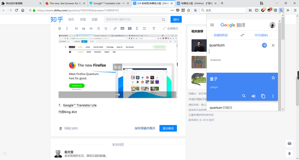Image resolution: width=299 pixels, height=160 pixels.
Task: Click 保存草稿并离开 to save draft
Action: pyautogui.click(x=145, y=128)
